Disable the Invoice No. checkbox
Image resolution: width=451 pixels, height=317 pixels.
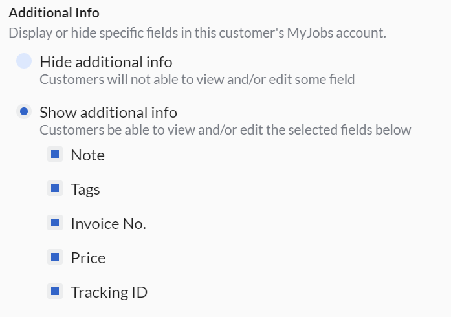[x=55, y=223]
